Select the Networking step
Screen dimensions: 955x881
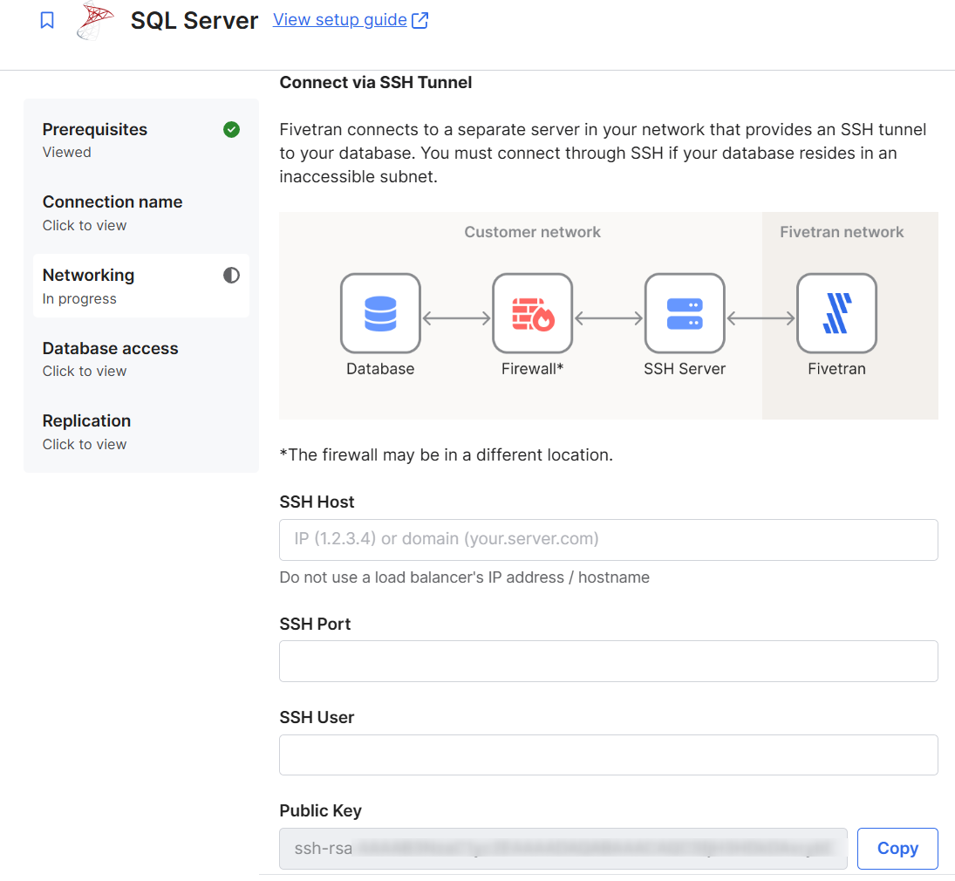tap(141, 286)
